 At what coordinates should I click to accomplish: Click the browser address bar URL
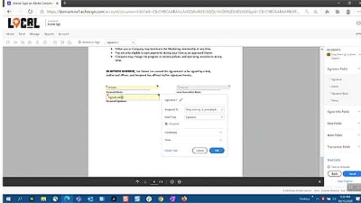173,12
